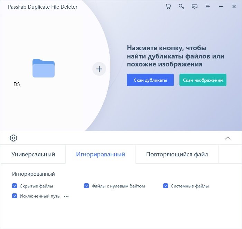Add a folder with the plus button
This screenshot has height=229, width=242.
[x=99, y=69]
